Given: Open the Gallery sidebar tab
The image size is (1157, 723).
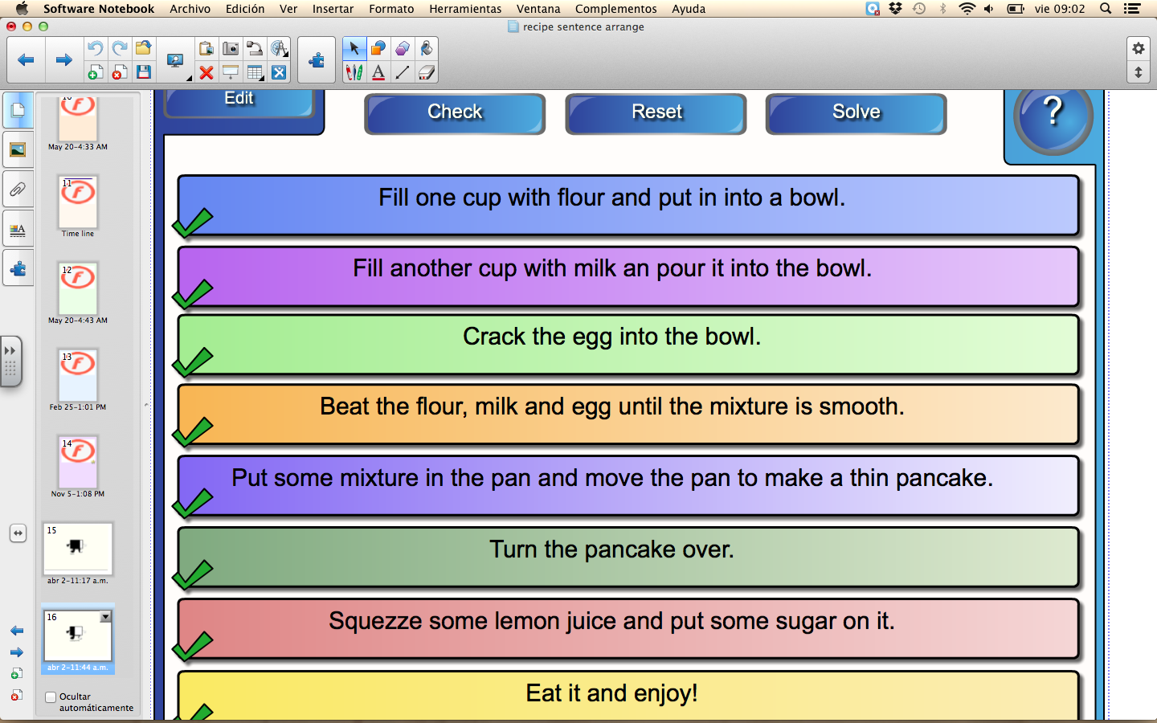Looking at the screenshot, I should [x=18, y=149].
